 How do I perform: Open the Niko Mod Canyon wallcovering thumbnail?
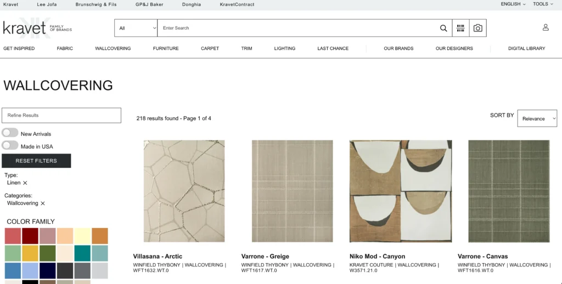click(x=401, y=191)
